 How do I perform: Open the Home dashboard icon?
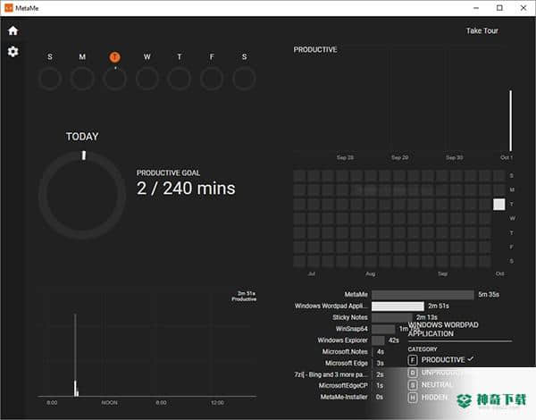click(13, 30)
